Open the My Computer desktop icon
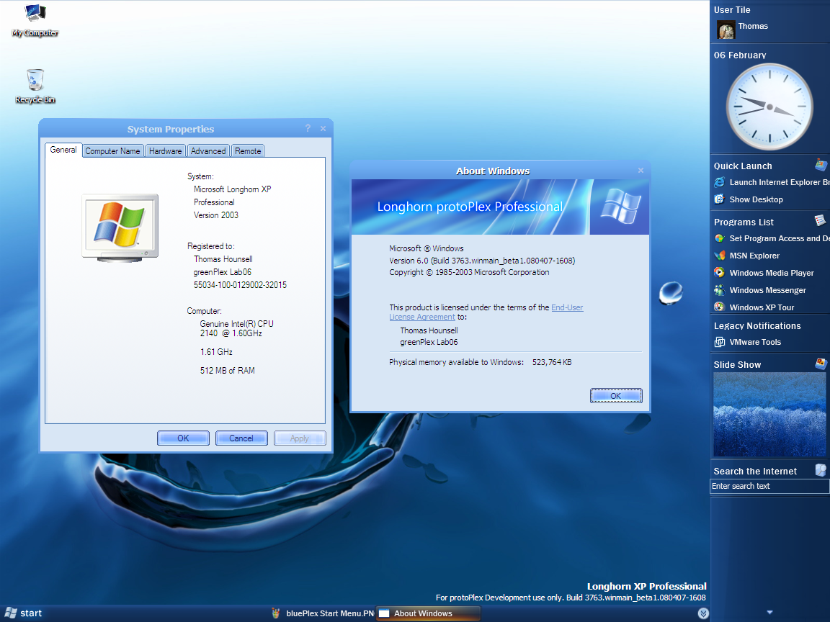Viewport: 830px width, 622px height. pos(35,20)
